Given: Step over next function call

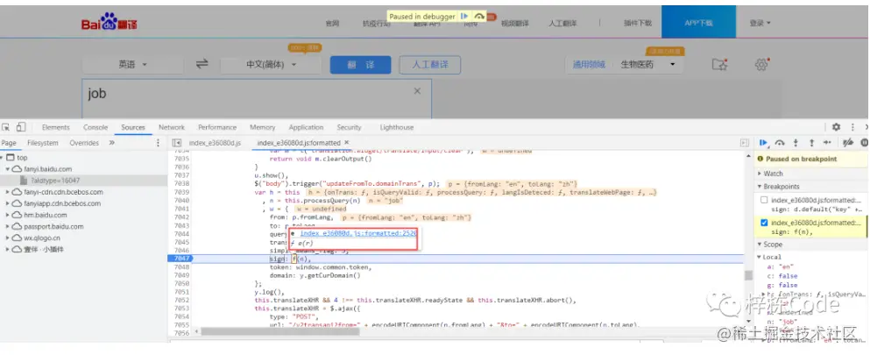Looking at the screenshot, I should (x=780, y=143).
